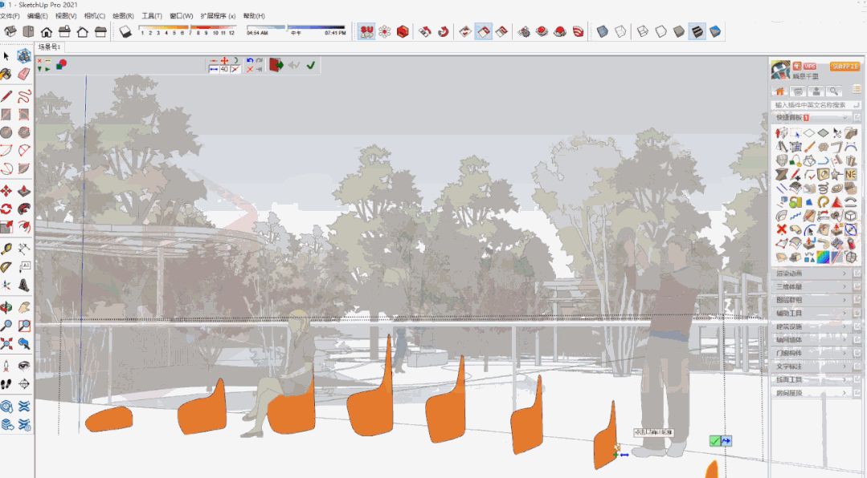Select the Look Around eye tool

coord(24,366)
